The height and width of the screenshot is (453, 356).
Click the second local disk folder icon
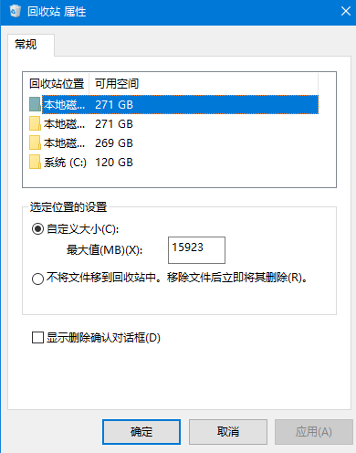tap(35, 123)
